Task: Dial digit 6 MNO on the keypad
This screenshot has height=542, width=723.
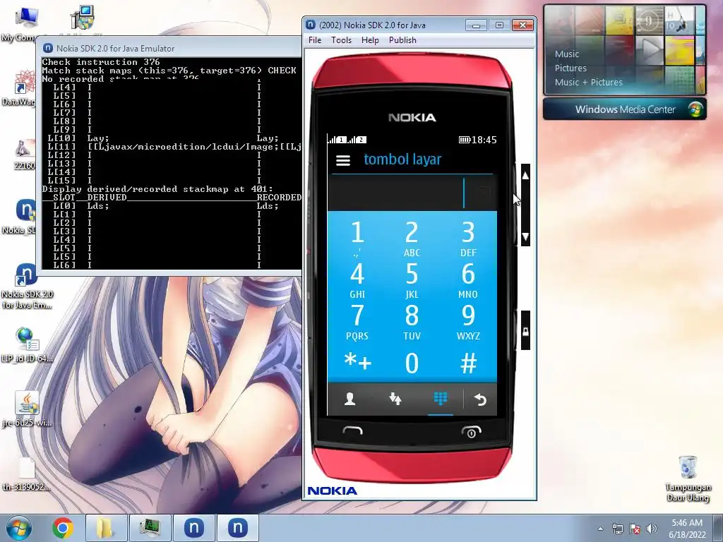Action: (468, 279)
